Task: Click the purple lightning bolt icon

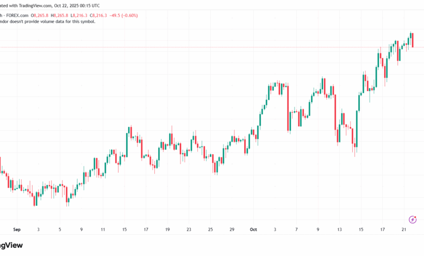Action: pos(413,219)
